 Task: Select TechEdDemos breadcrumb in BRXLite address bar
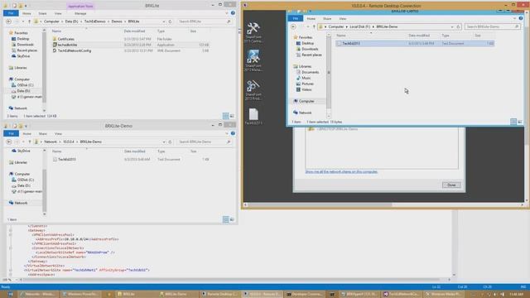point(94,22)
